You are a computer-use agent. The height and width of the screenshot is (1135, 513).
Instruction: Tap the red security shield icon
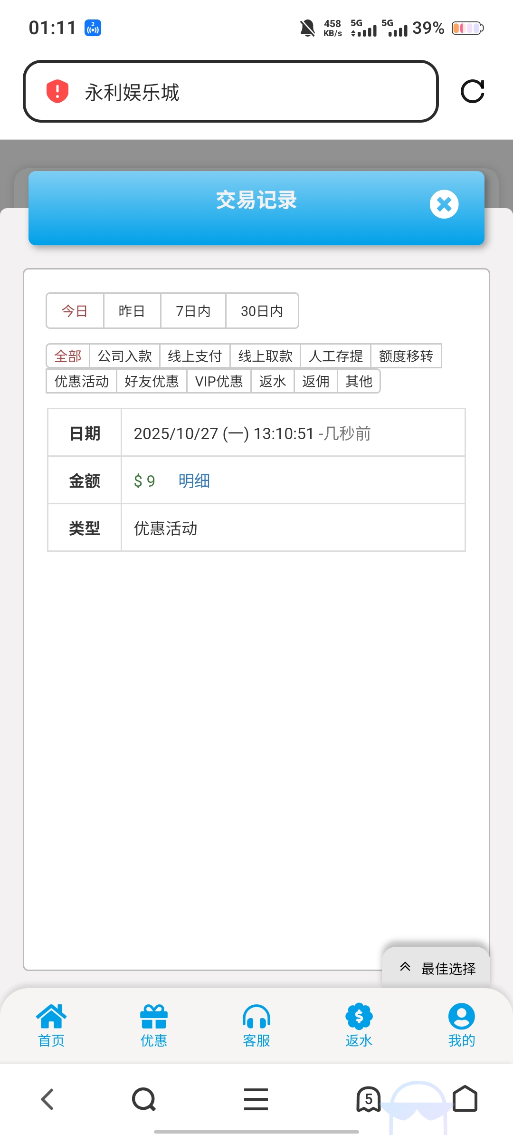point(57,91)
